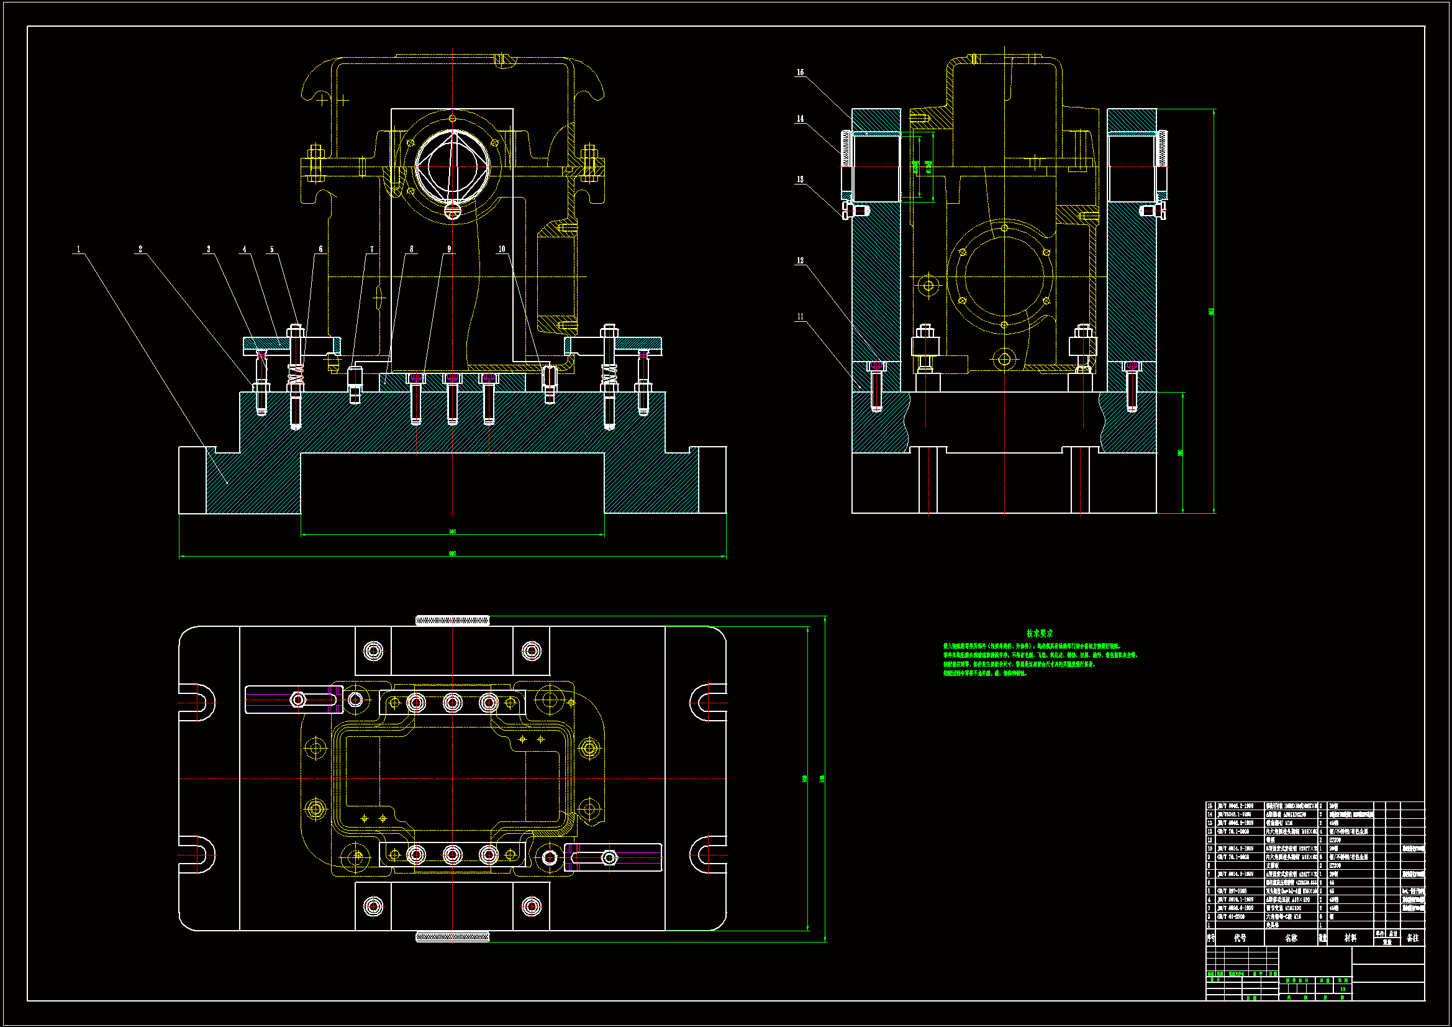Screen dimensions: 1452x1027
Task: Click part callout number 1 in front view
Action: pos(78,249)
